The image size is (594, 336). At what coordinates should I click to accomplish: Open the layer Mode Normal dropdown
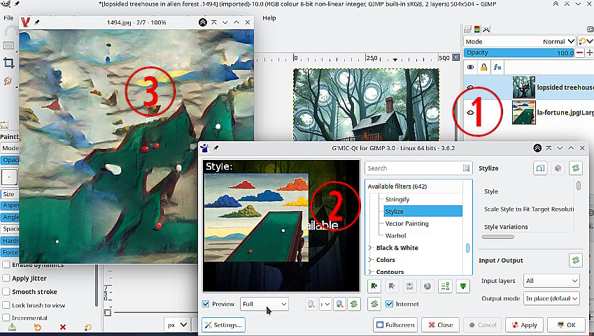click(520, 42)
